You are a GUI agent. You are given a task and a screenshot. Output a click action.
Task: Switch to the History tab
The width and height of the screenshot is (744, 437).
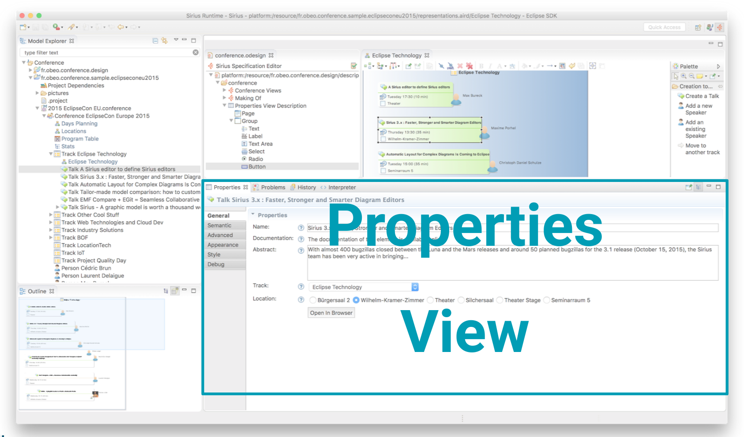coord(303,187)
